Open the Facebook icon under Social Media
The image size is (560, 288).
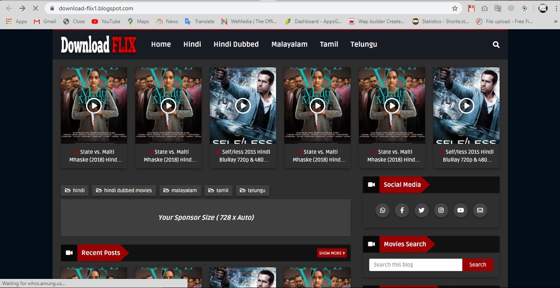click(x=402, y=210)
